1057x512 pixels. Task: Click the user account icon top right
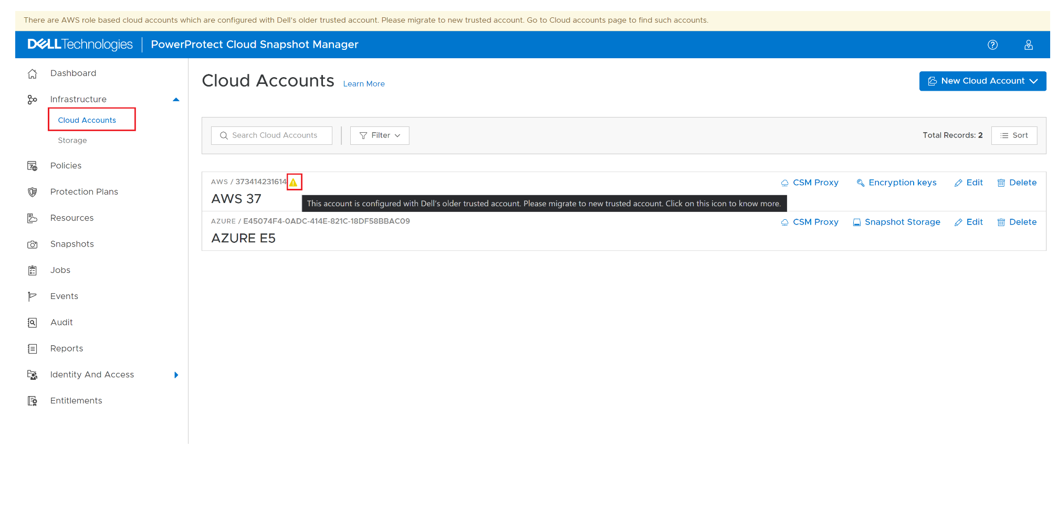(1028, 45)
